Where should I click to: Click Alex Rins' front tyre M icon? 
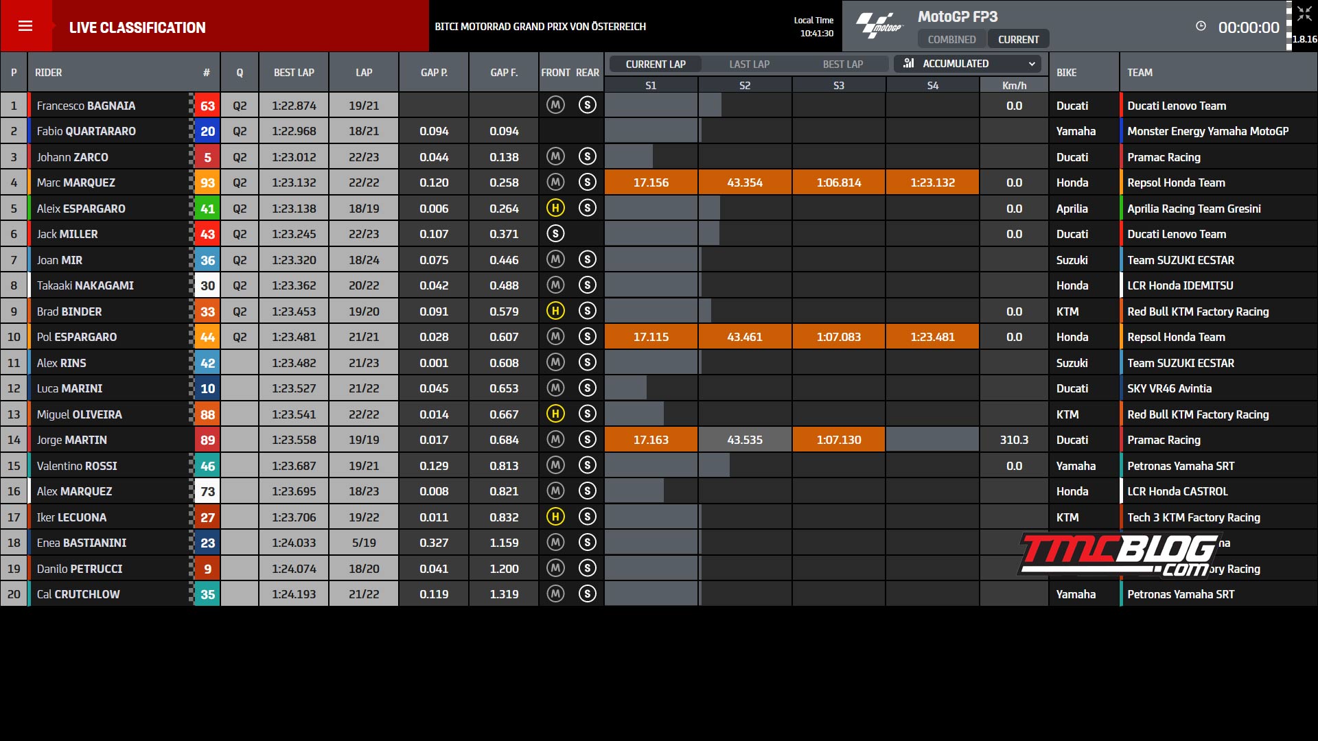[x=555, y=362]
